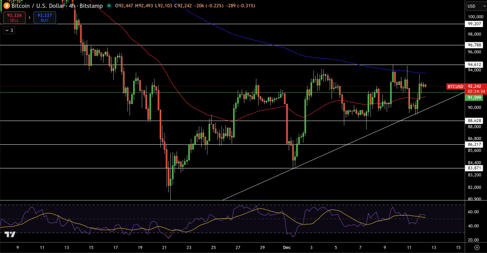Viewport: 487px width, 253px height.
Task: Click the RSI scale value 40.00
Action: 473,226
